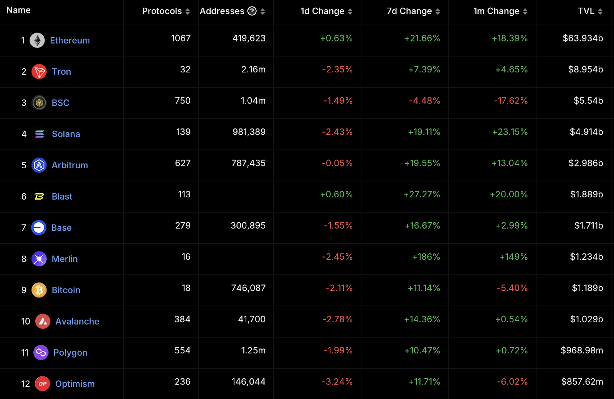Click the BSC chain logo icon
The height and width of the screenshot is (399, 614).
point(39,103)
